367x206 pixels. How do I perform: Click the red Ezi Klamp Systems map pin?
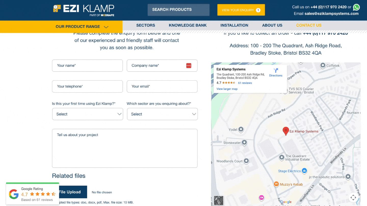point(286,131)
